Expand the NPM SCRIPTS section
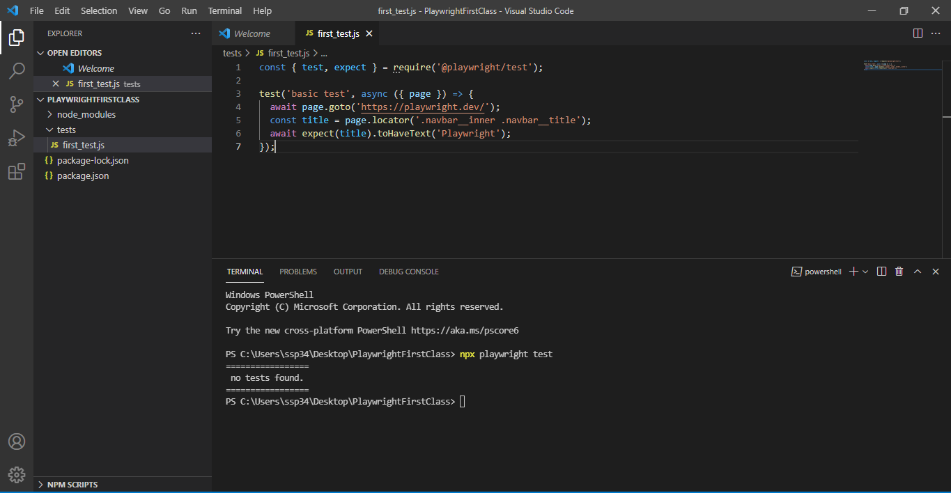951x493 pixels. [x=72, y=485]
